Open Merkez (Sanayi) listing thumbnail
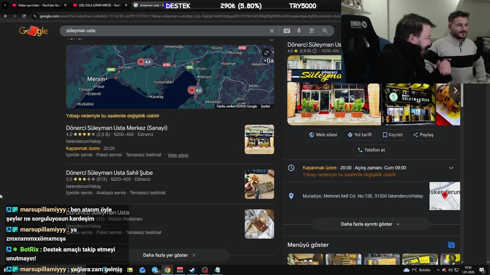The height and width of the screenshot is (275, 490). coord(259,139)
